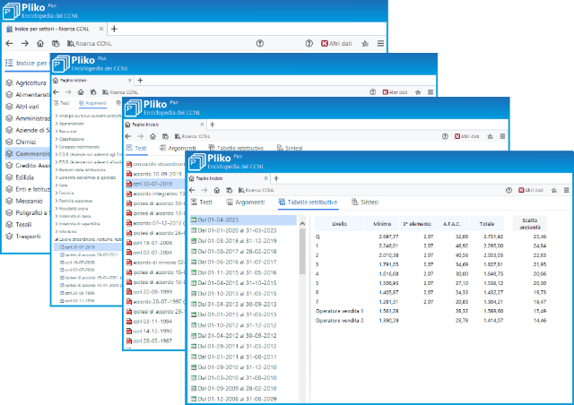574x405 pixels.
Task: Close Pagina iniziale tab in front window
Action: click(265, 178)
